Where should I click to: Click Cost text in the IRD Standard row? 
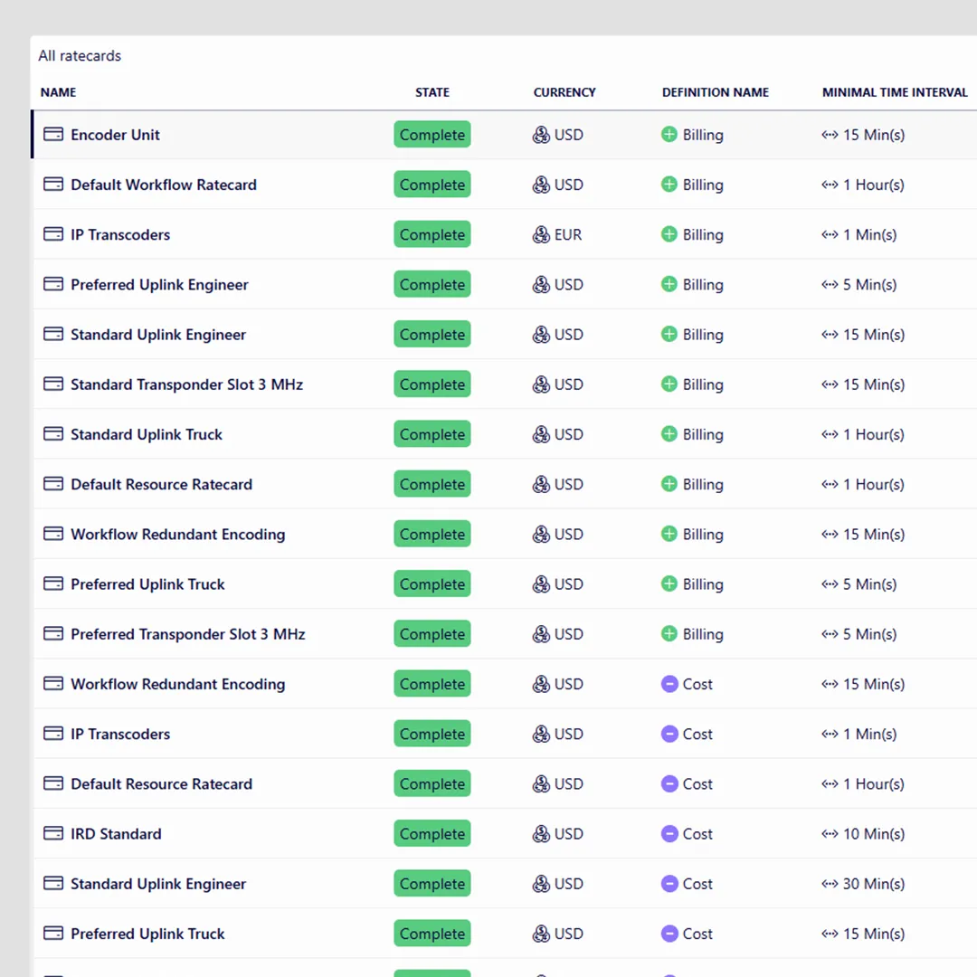(697, 834)
